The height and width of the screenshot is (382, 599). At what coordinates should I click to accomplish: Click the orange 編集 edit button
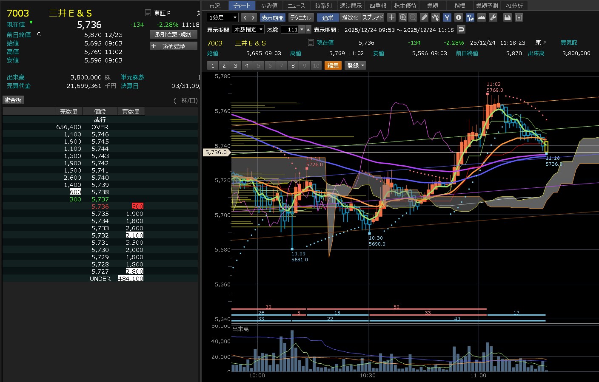coord(333,65)
